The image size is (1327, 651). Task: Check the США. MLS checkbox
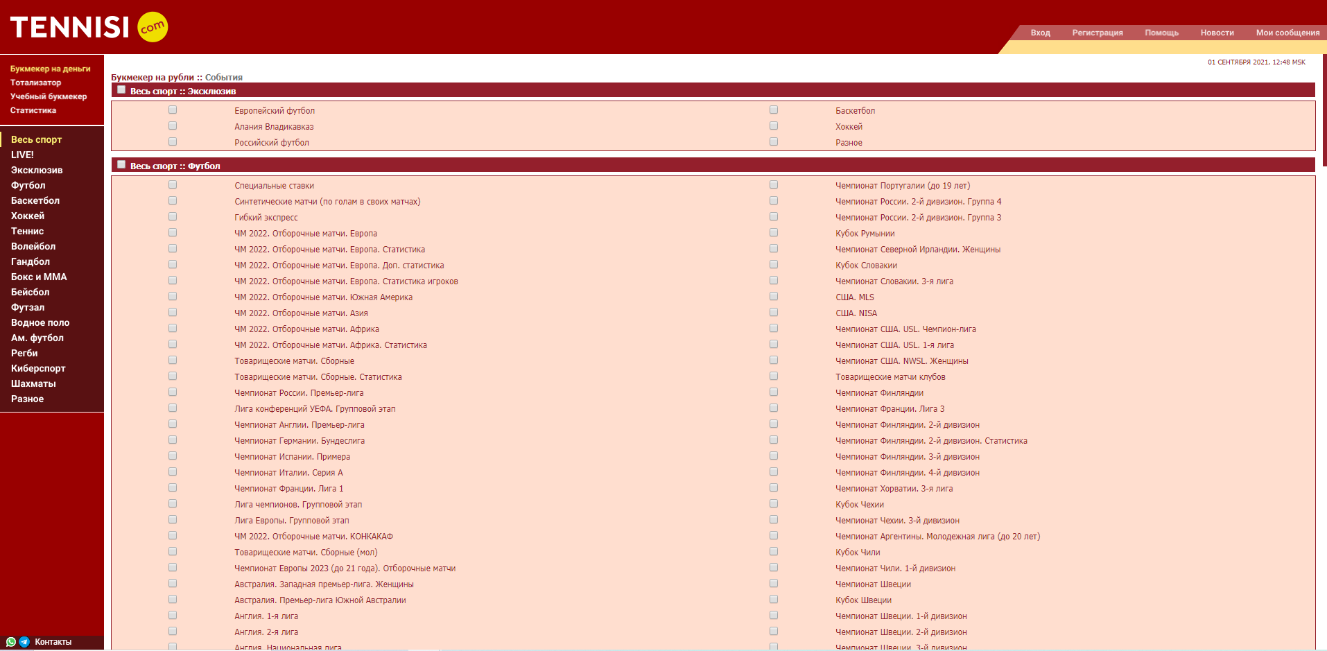click(x=774, y=296)
